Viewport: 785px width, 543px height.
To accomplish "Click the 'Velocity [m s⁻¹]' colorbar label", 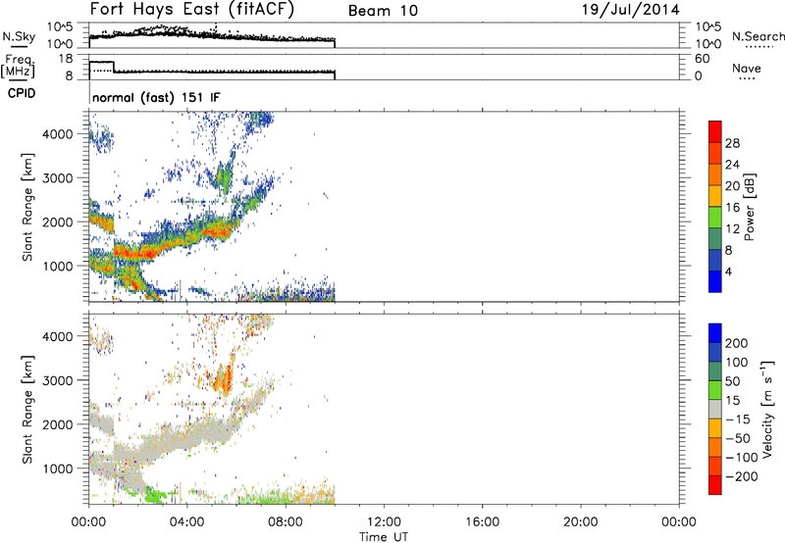I will coord(766,409).
